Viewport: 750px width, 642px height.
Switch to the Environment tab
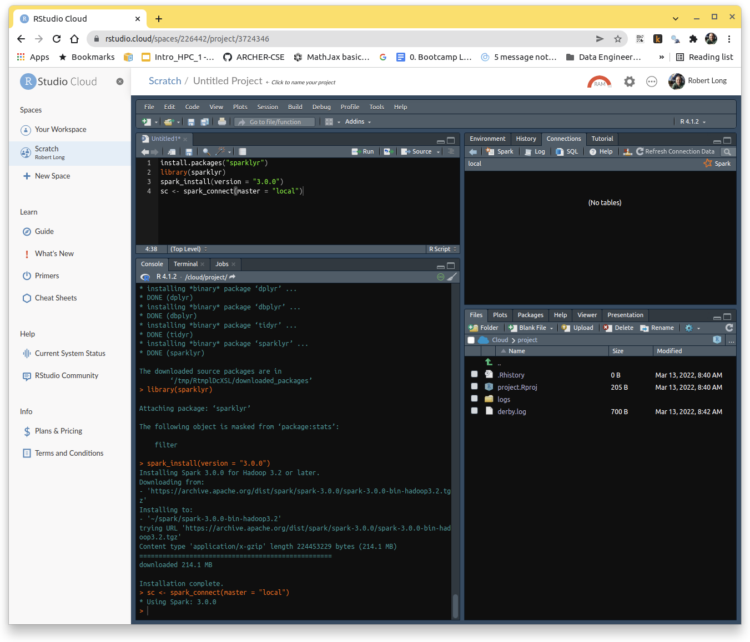pos(487,139)
